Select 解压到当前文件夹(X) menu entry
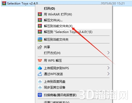132x103 pixels. [x=74, y=26]
